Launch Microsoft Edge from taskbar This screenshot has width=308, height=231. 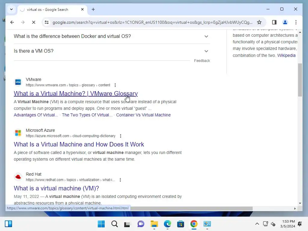coord(167,224)
